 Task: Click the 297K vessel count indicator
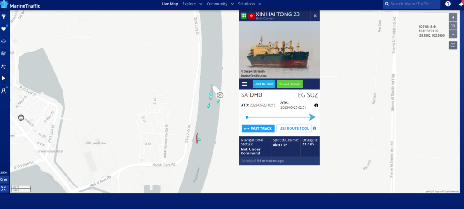tap(4, 172)
